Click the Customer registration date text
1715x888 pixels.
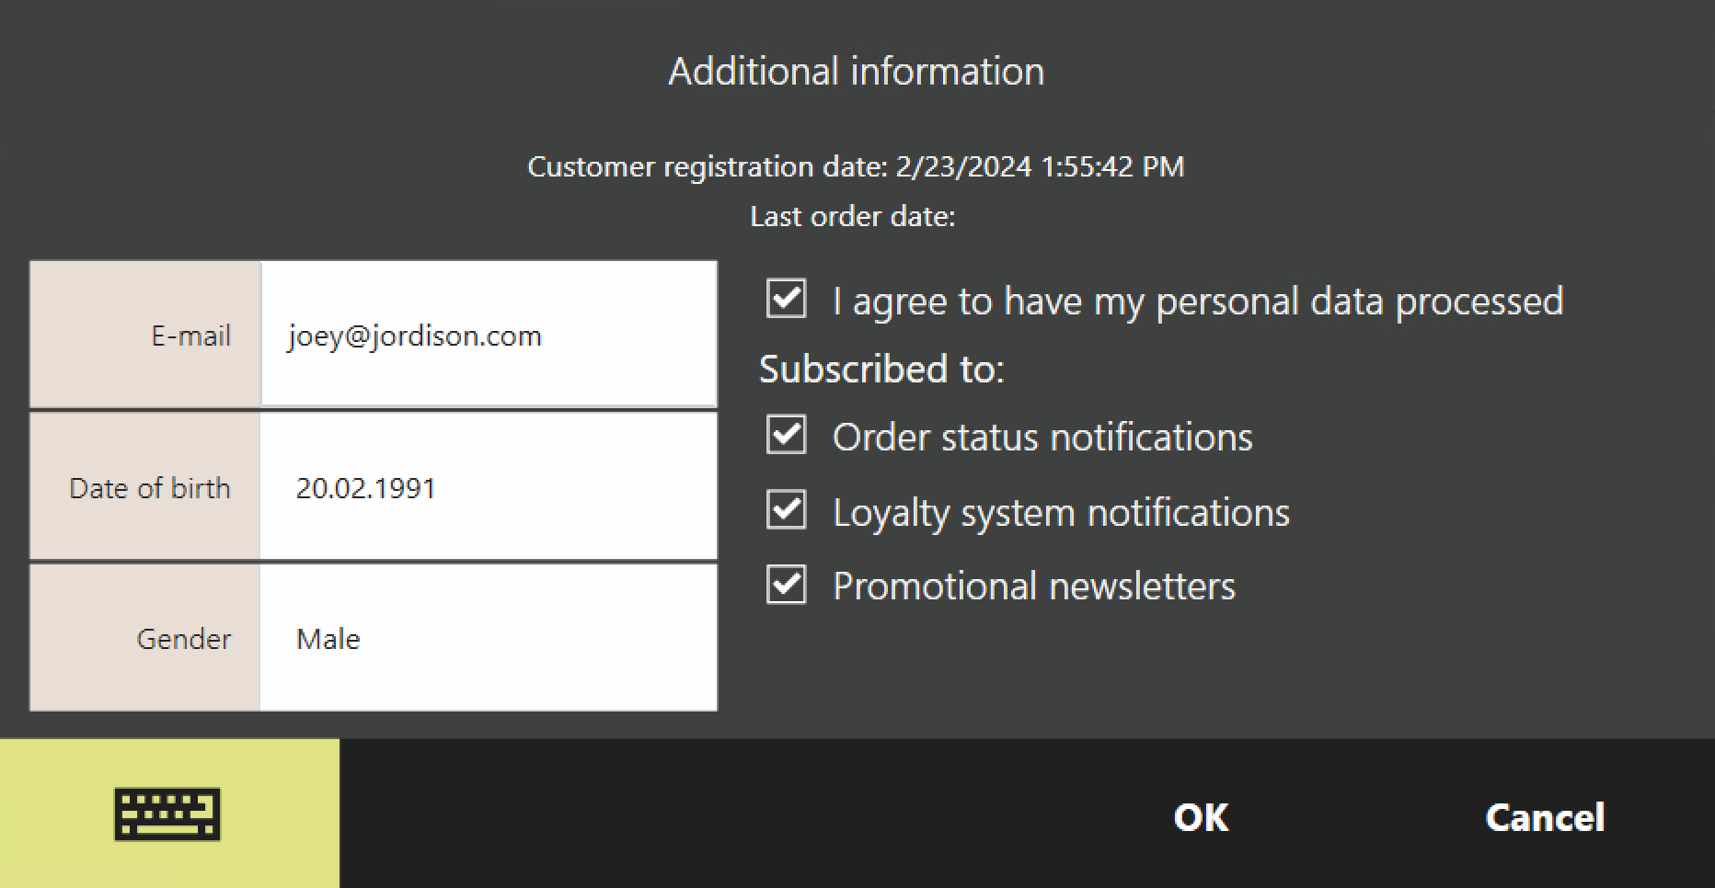coord(856,166)
